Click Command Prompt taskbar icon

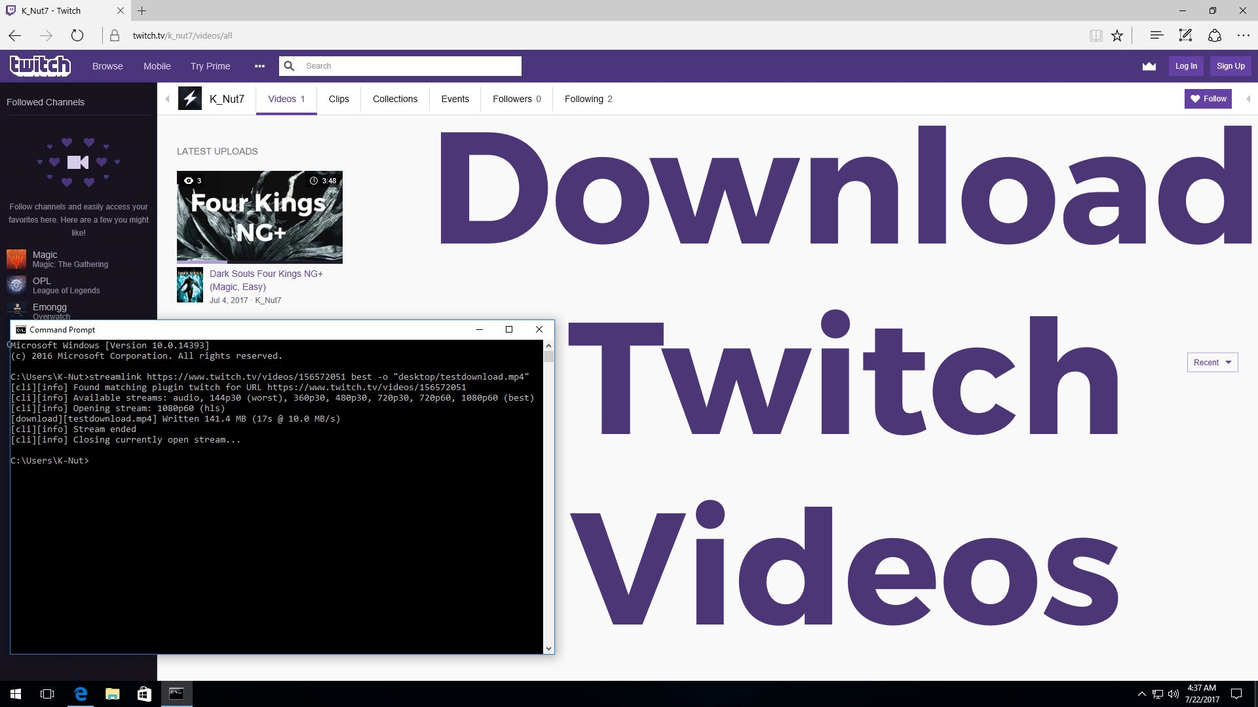176,694
